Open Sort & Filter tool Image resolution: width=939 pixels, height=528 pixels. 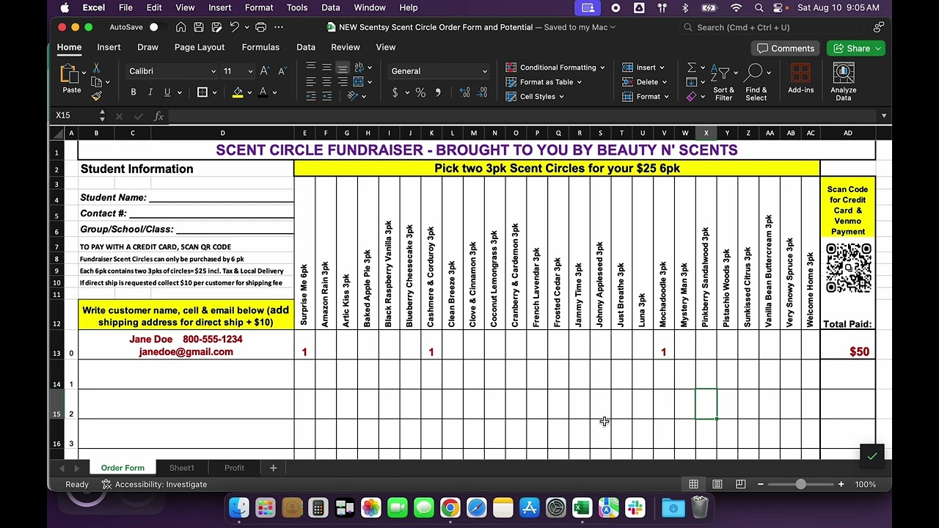point(723,82)
